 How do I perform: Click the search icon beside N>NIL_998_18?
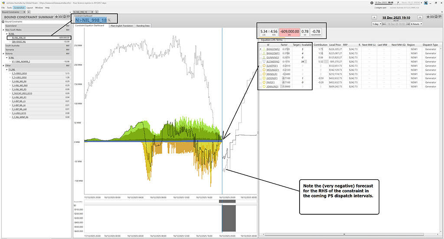pyautogui.click(x=109, y=20)
